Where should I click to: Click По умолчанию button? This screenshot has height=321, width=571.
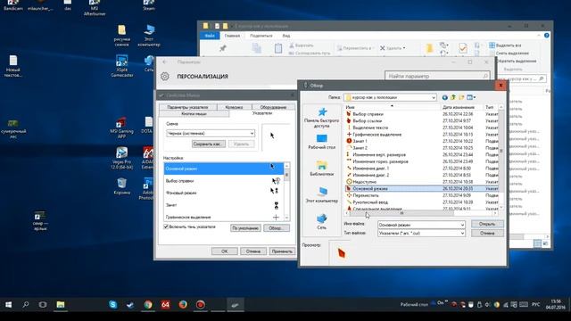pos(245,228)
